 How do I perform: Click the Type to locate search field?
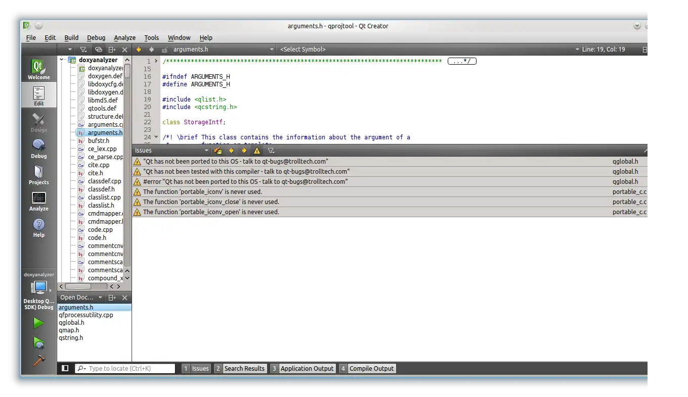(130, 368)
